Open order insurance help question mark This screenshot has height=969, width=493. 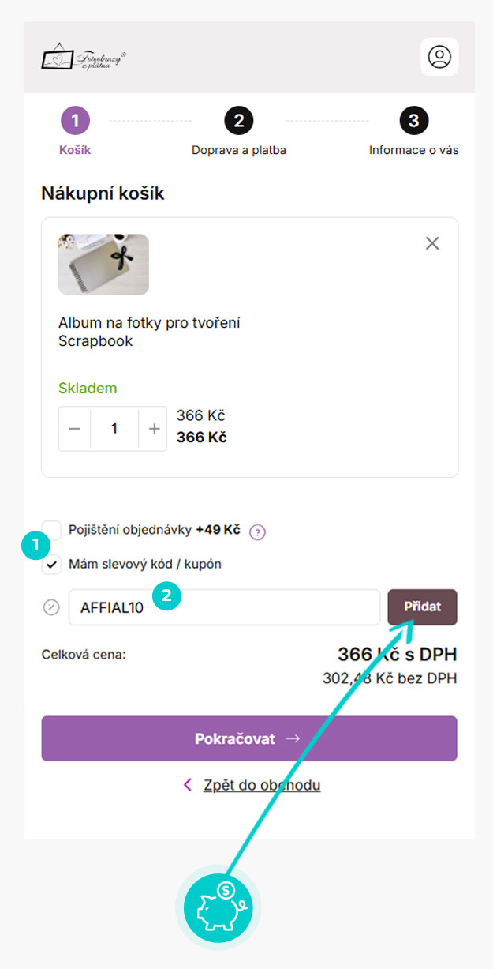pos(257,532)
